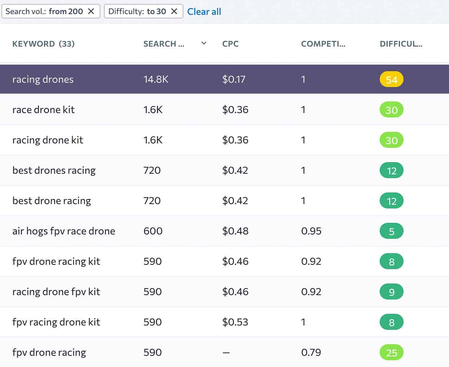Image resolution: width=449 pixels, height=367 pixels.
Task: Click the 8 badge beside fpv drone racing kit
Action: click(x=391, y=261)
